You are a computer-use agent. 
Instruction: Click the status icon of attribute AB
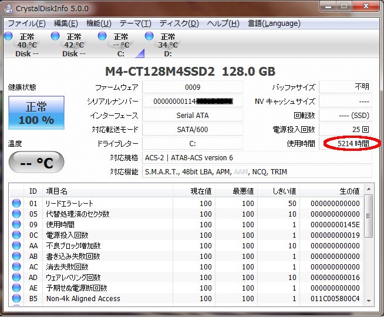[16, 256]
